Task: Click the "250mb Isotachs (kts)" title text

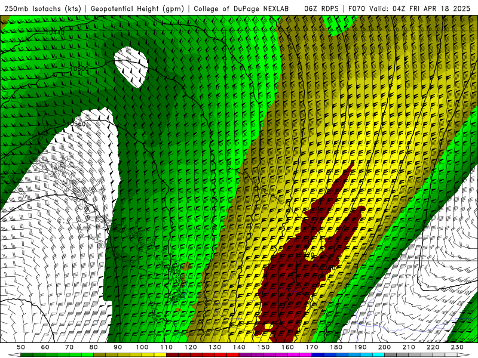Action: click(x=42, y=8)
